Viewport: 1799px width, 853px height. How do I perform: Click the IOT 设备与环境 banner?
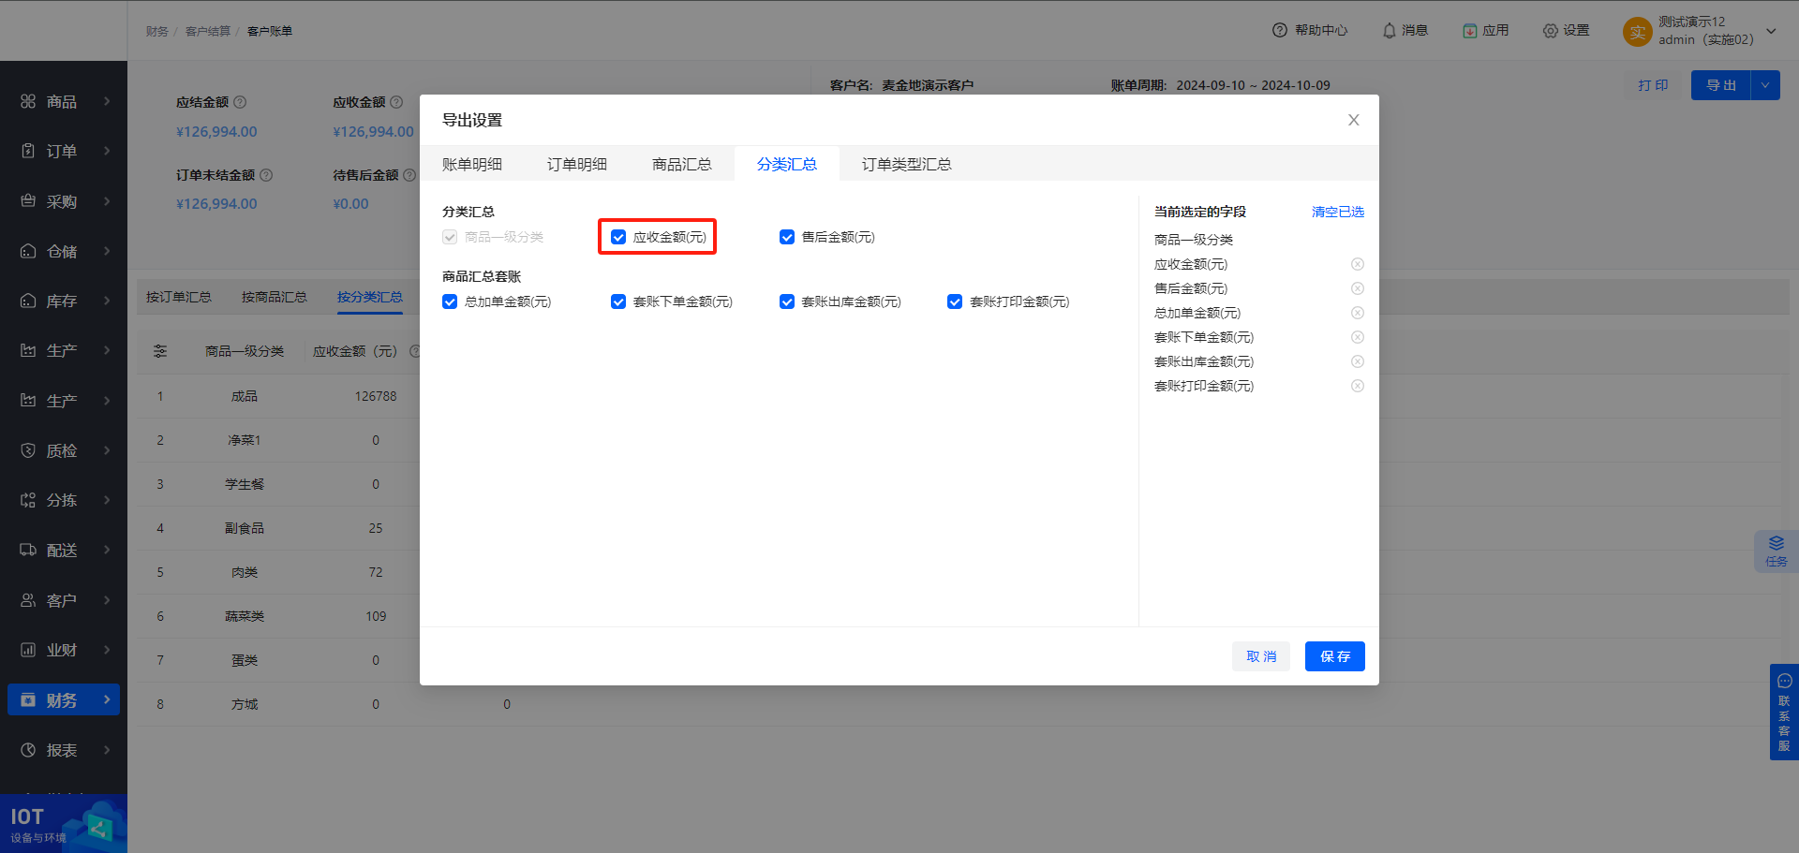[64, 823]
